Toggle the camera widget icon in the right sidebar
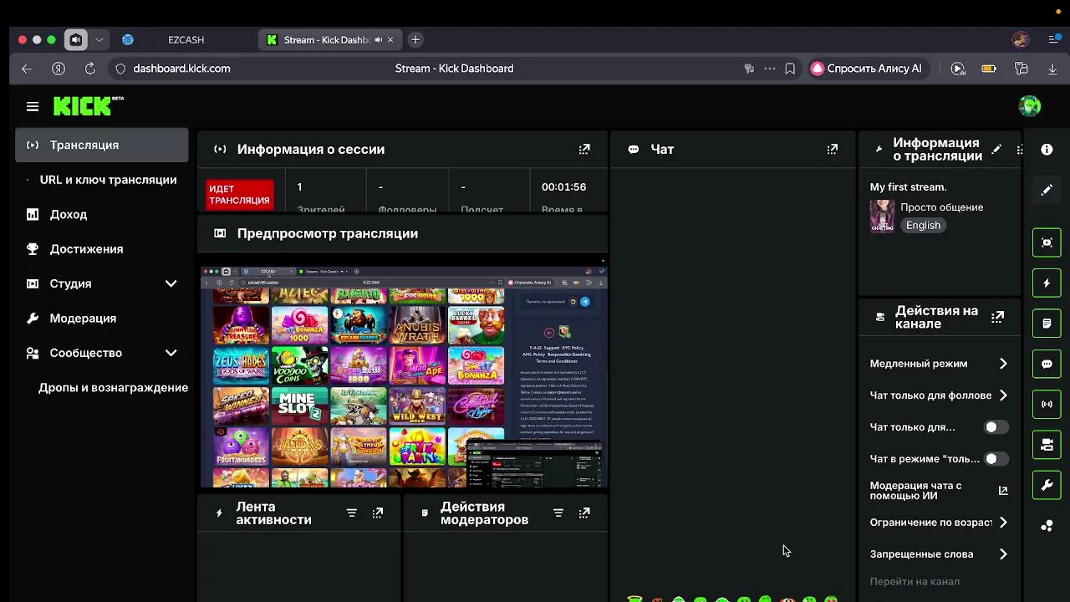The height and width of the screenshot is (602, 1070). click(1047, 445)
